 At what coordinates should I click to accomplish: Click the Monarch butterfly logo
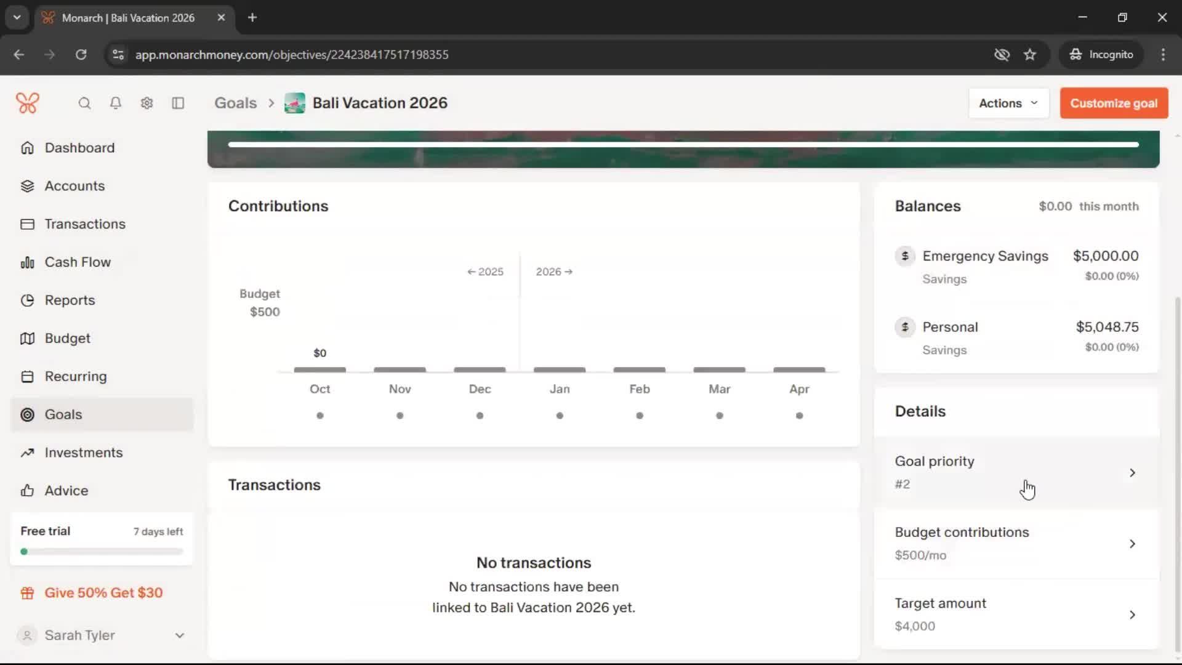[28, 103]
